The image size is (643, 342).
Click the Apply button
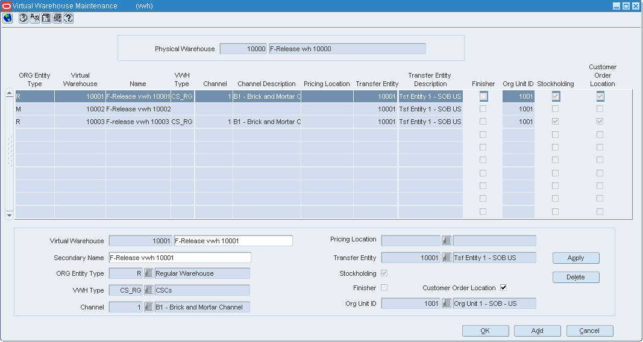(x=576, y=258)
